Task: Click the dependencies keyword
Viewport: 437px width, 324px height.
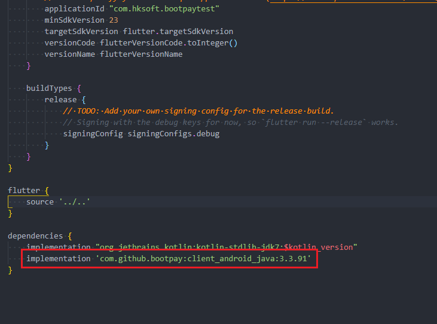Action: coord(33,236)
